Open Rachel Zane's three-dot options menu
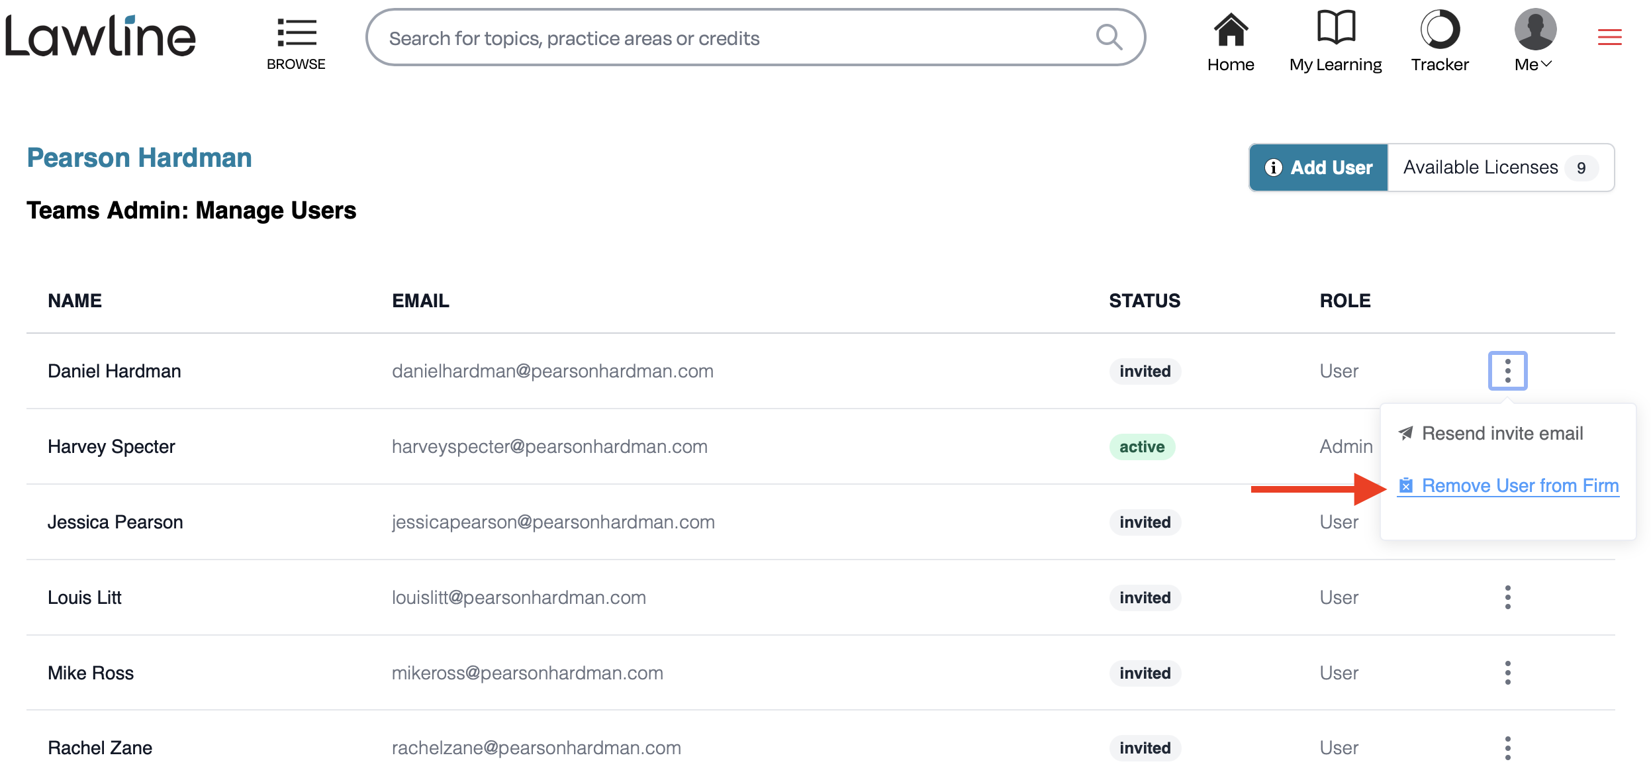Viewport: 1651px width, 784px height. coord(1507,748)
